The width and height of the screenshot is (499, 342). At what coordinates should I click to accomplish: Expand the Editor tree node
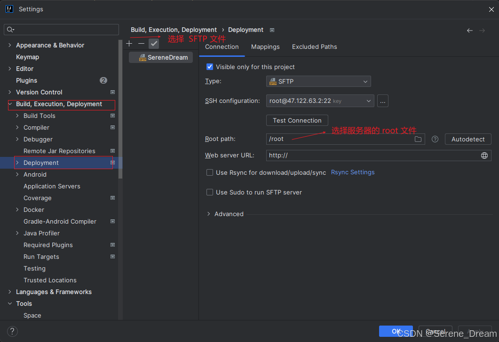coord(9,69)
